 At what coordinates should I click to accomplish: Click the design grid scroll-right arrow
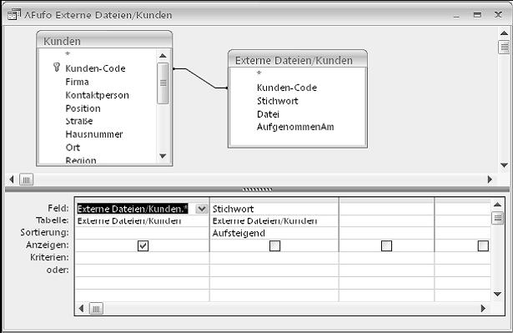[x=483, y=308]
